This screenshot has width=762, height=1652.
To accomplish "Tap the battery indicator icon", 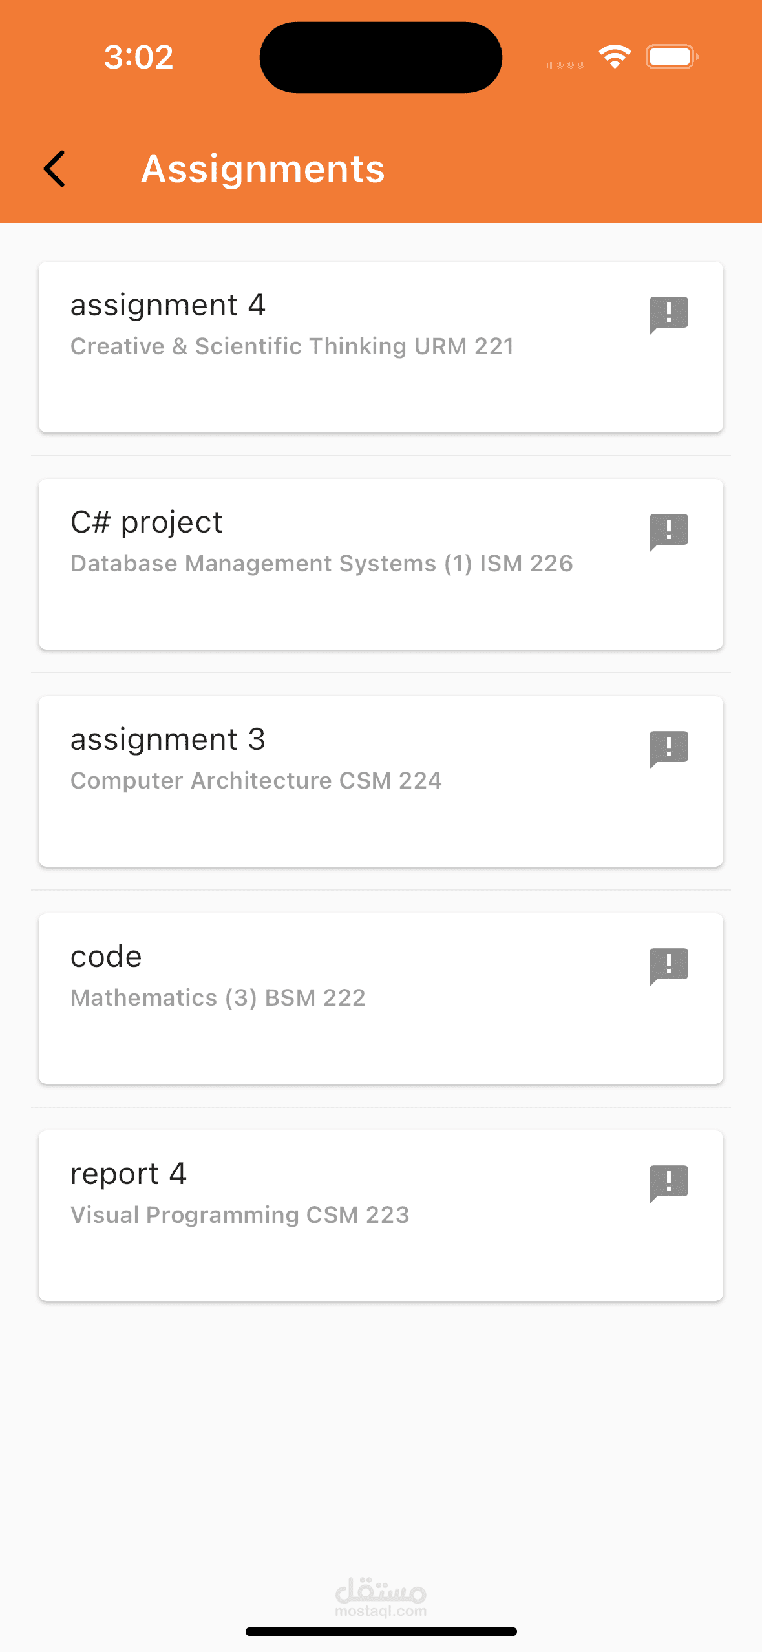I will (672, 57).
